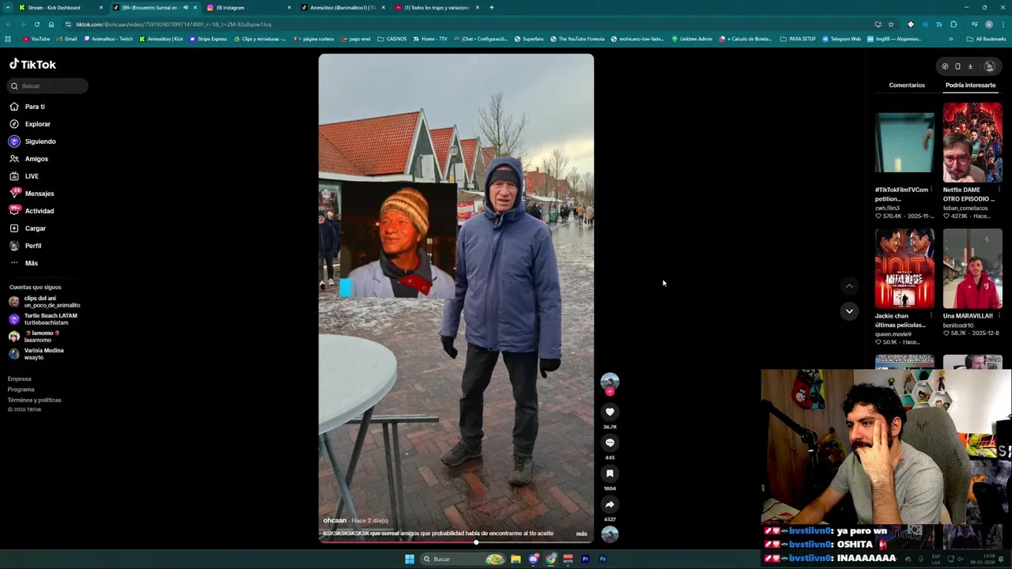This screenshot has height=569, width=1012.
Task: Show hidden bookmarks with double chevron
Action: (951, 39)
